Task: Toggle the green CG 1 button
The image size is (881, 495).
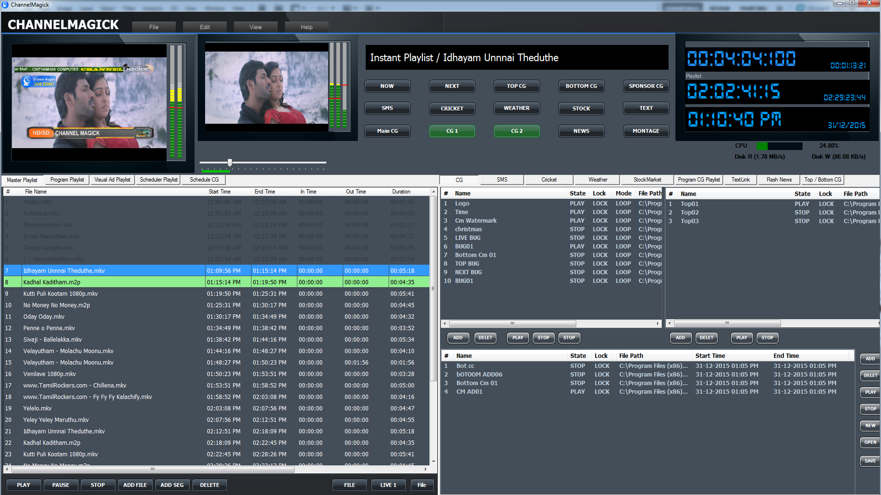Action: (452, 131)
